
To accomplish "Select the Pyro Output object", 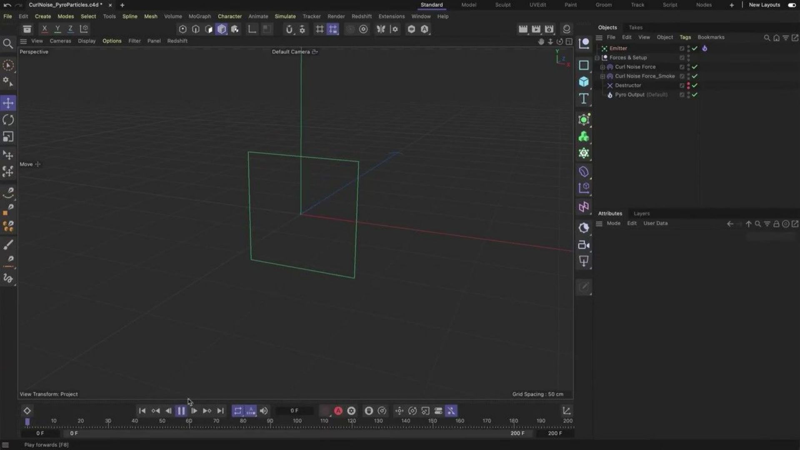I will point(630,95).
